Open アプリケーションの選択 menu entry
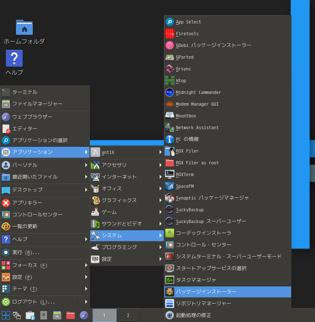Image resolution: width=315 pixels, height=322 pixels. click(x=45, y=140)
